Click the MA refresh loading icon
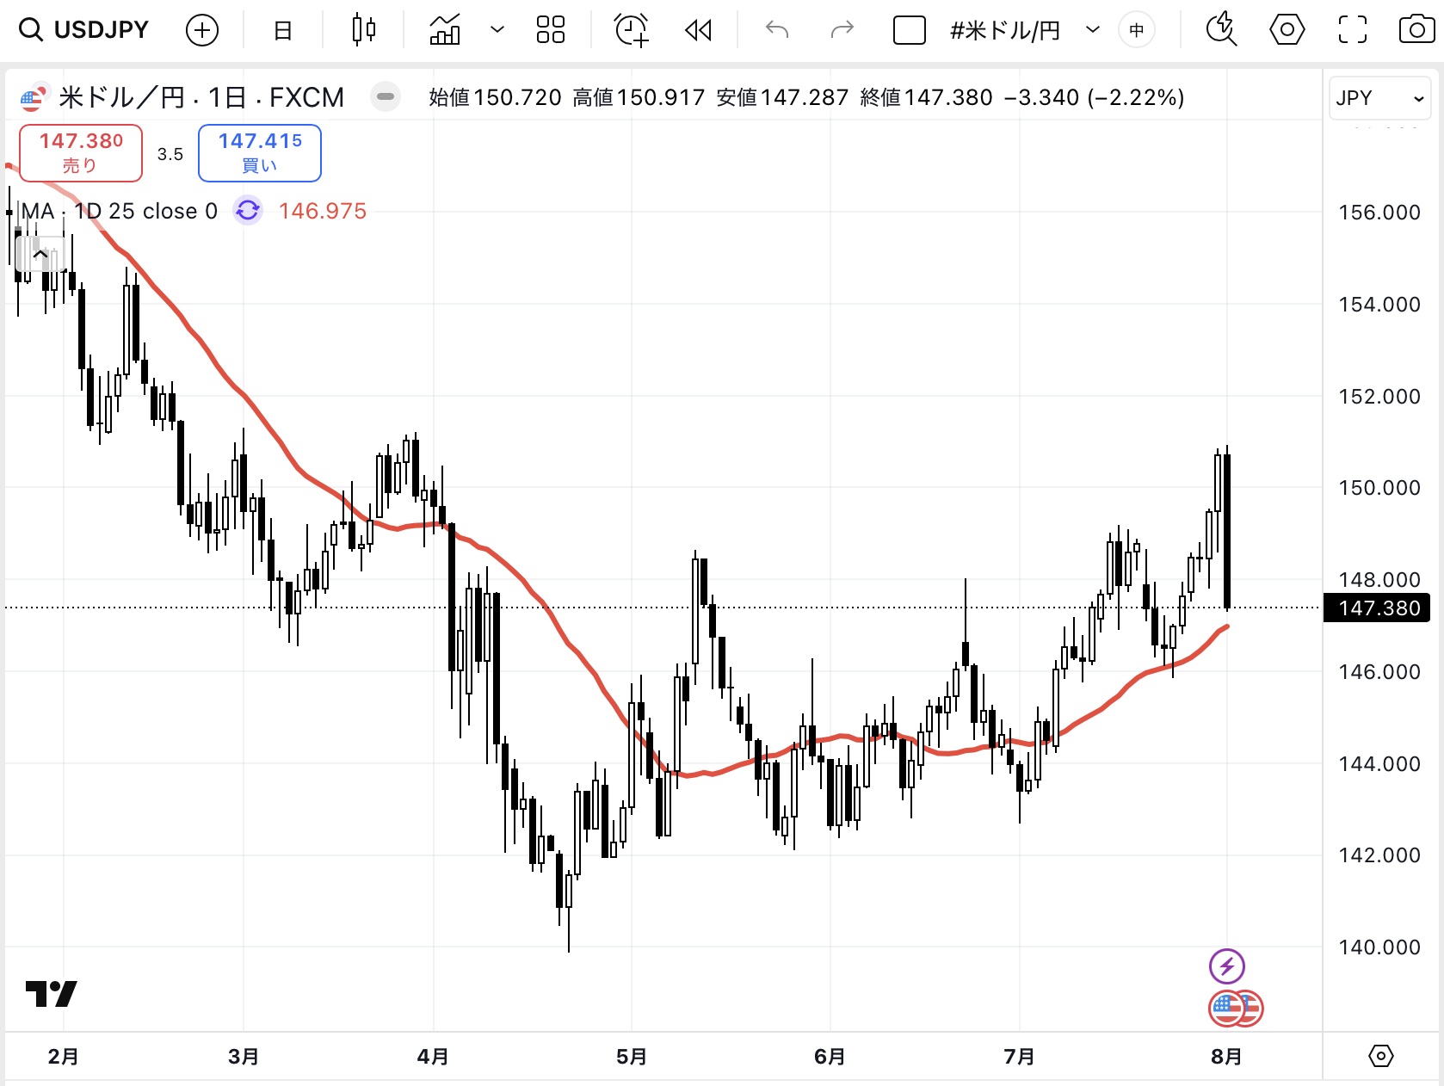This screenshot has width=1444, height=1086. click(248, 210)
